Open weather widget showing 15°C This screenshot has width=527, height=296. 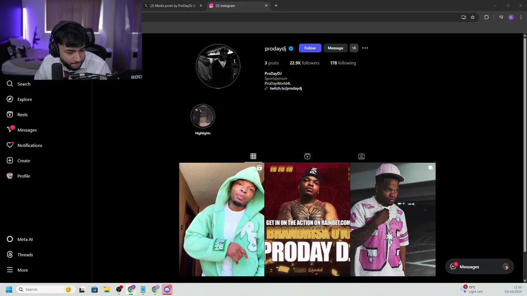pos(473,289)
